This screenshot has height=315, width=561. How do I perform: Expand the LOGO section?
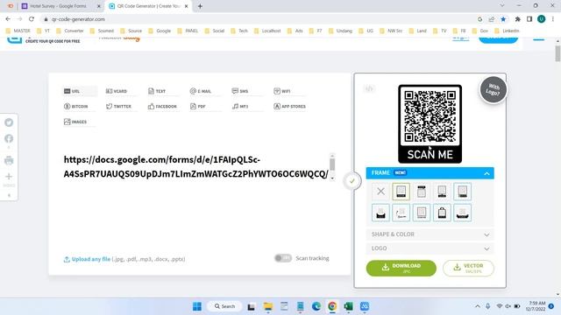click(430, 248)
